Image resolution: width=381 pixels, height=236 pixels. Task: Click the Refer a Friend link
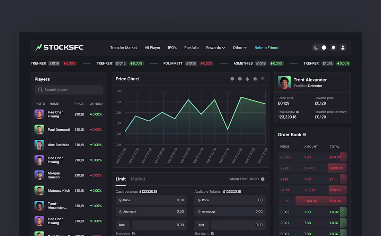pyautogui.click(x=266, y=47)
